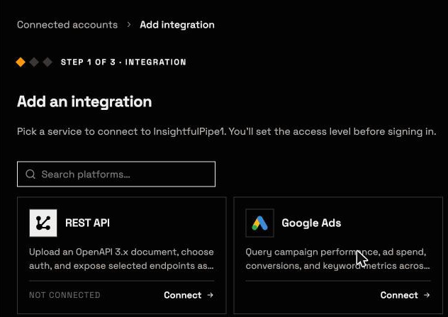Click the REST API logo icon
Viewport: 448px width, 317px height.
click(43, 223)
